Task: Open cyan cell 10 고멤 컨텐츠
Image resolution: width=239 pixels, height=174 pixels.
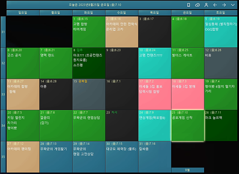Action: pos(154,63)
